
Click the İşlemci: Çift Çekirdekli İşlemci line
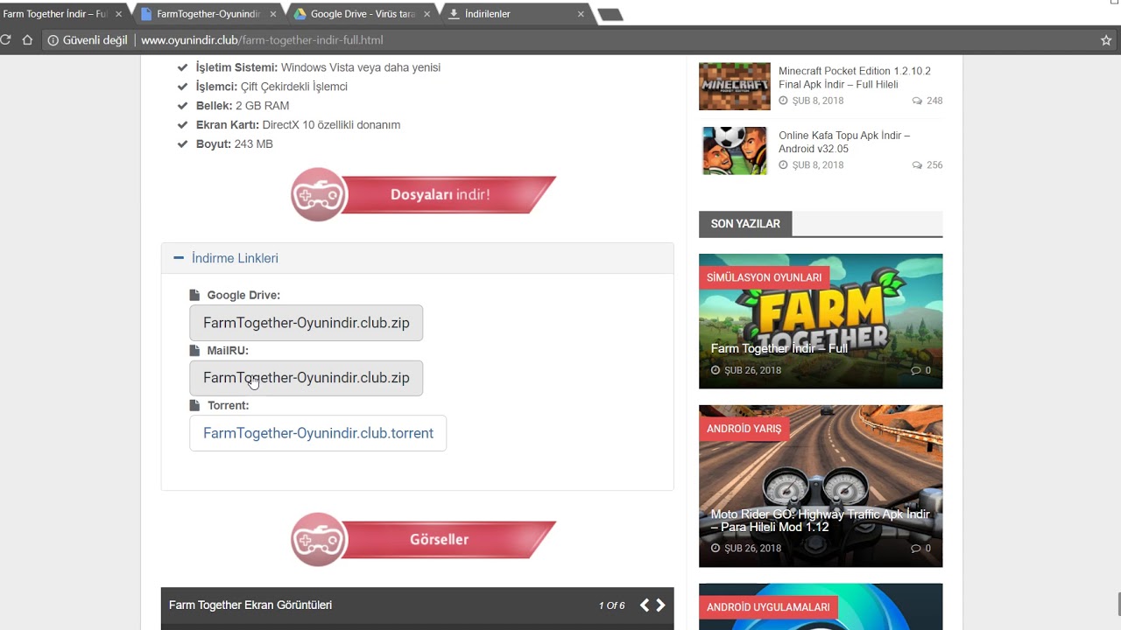pyautogui.click(x=271, y=87)
